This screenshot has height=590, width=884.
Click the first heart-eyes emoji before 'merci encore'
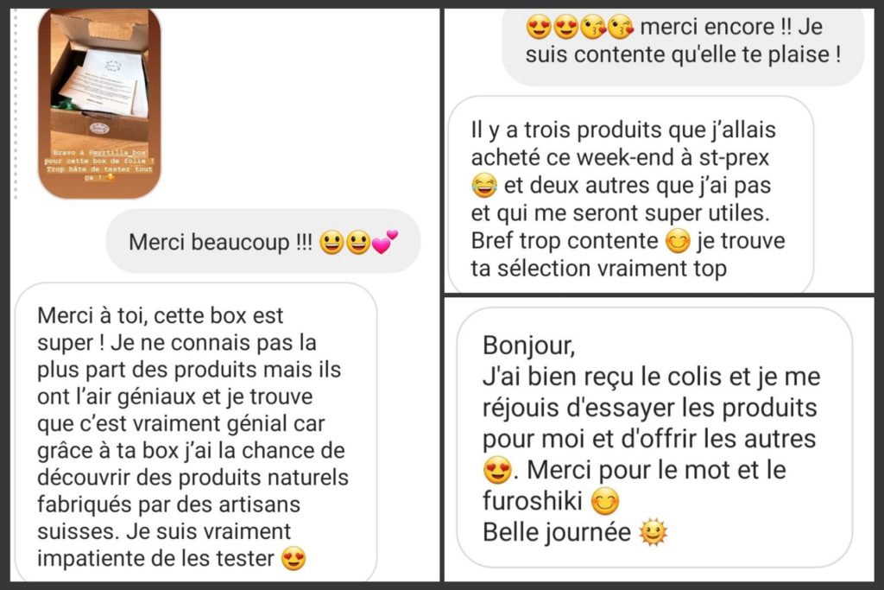pos(539,27)
